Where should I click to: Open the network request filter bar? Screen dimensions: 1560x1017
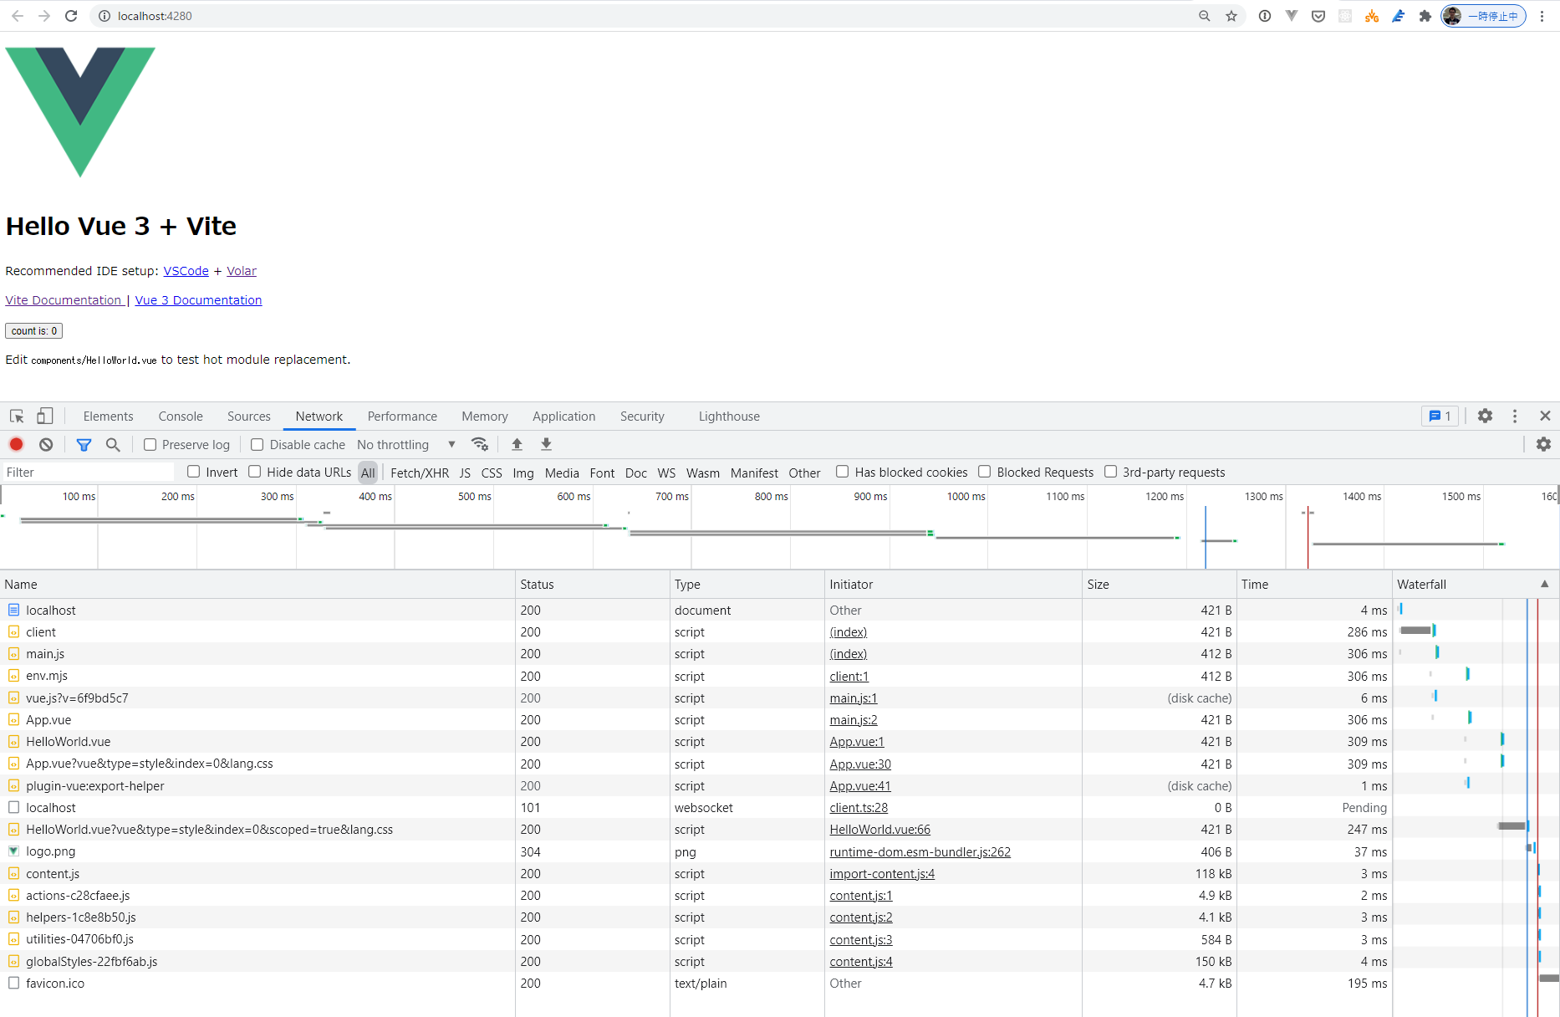tap(84, 444)
